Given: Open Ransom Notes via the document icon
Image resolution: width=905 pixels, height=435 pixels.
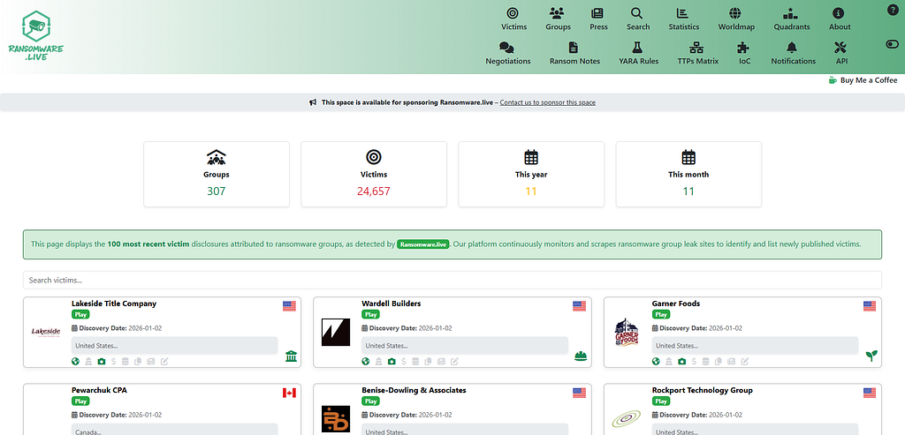Looking at the screenshot, I should click(574, 47).
